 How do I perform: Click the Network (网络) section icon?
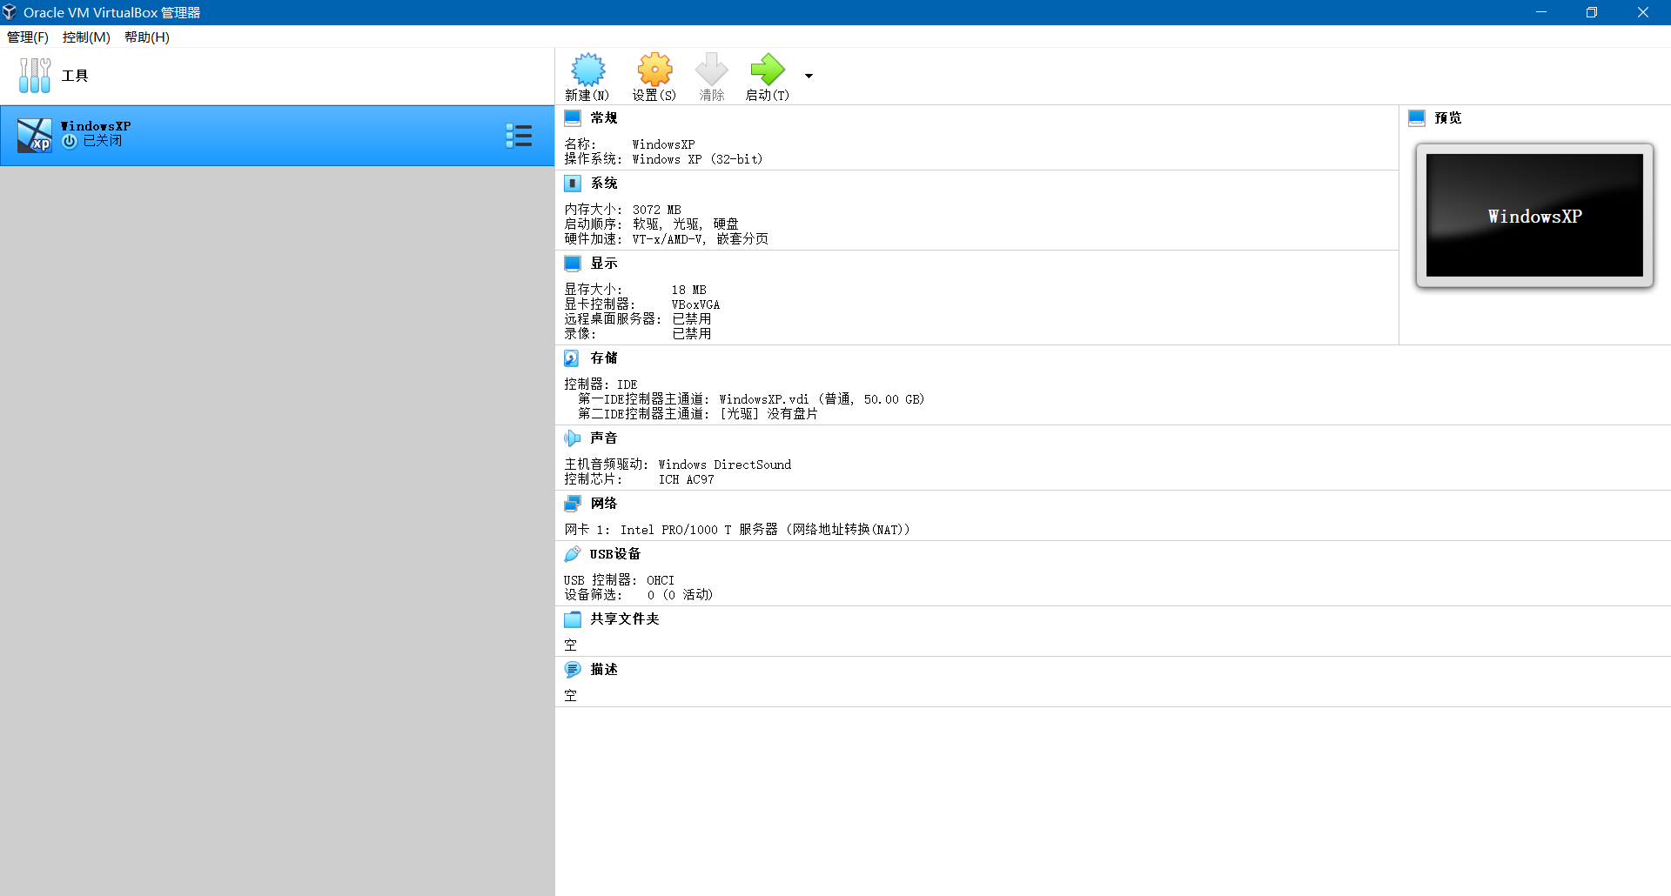click(573, 504)
